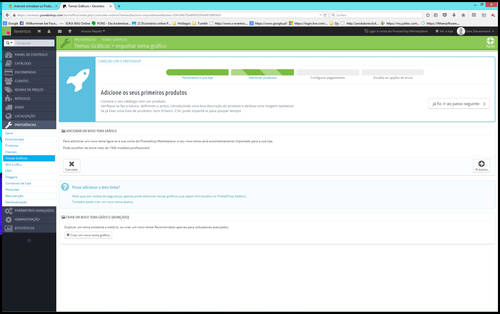Click the customer person icon in header
Screen dimensions: 500x314
click(49, 31)
